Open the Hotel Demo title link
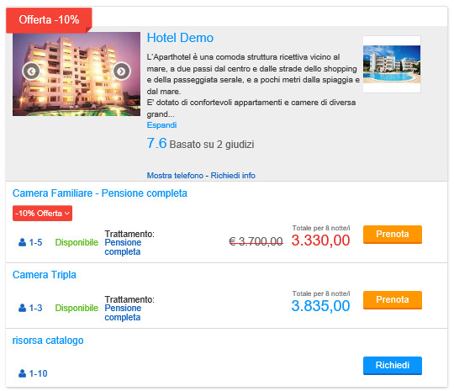454x391 pixels. (180, 38)
